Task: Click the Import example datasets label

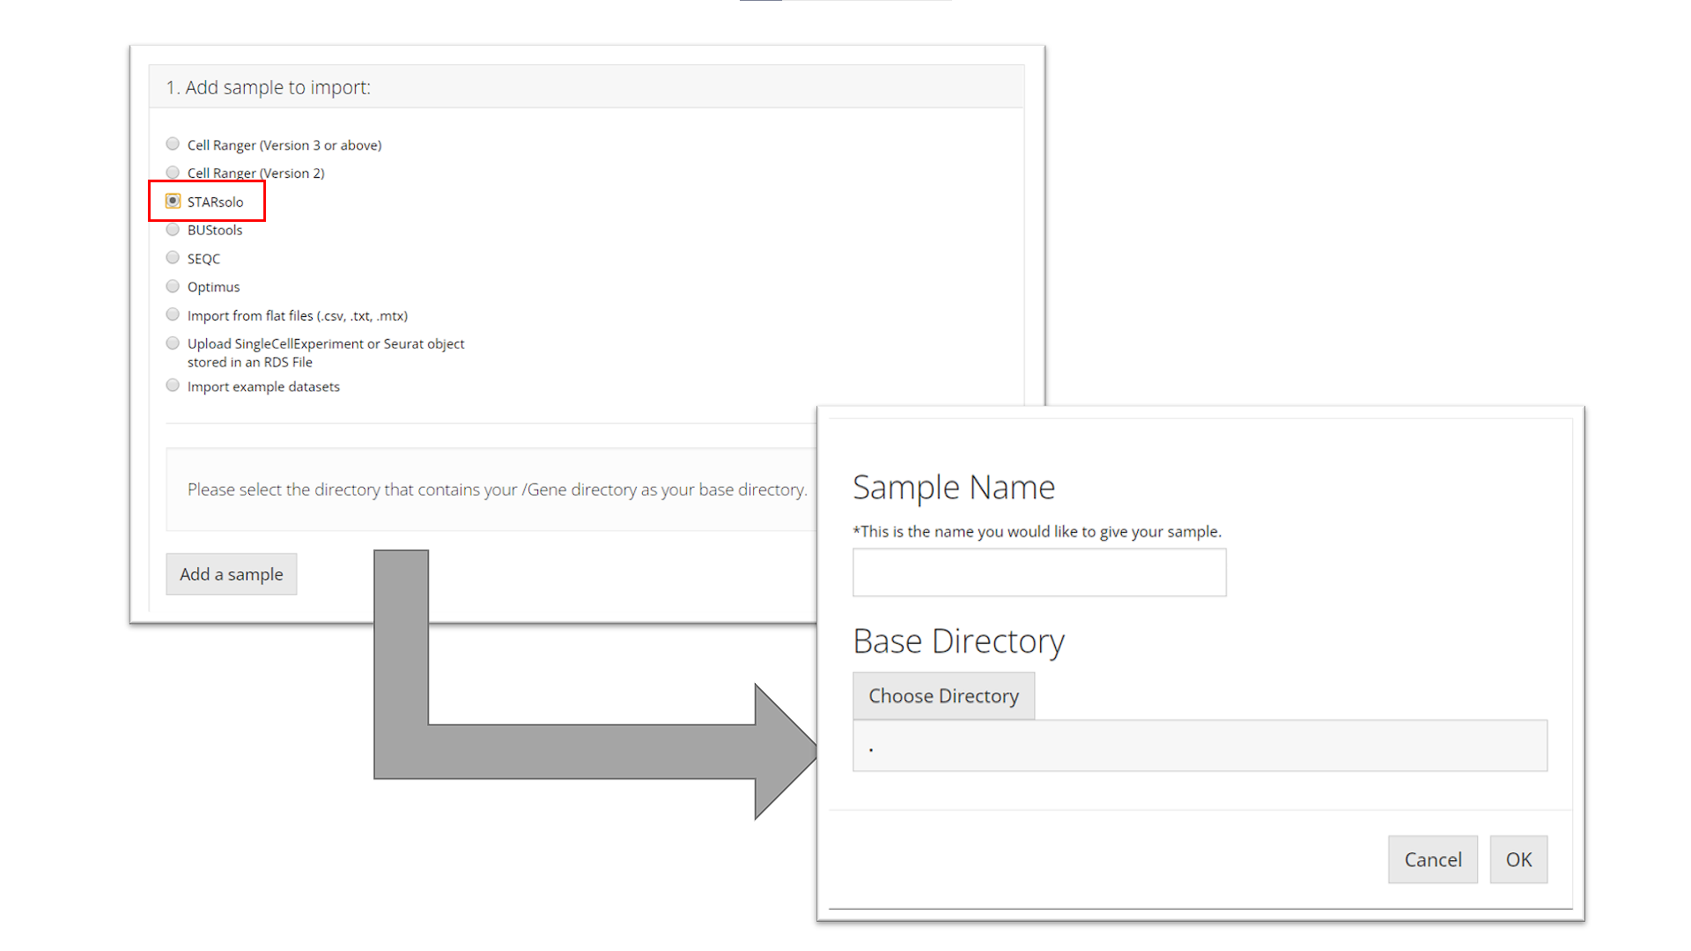Action: point(263,387)
